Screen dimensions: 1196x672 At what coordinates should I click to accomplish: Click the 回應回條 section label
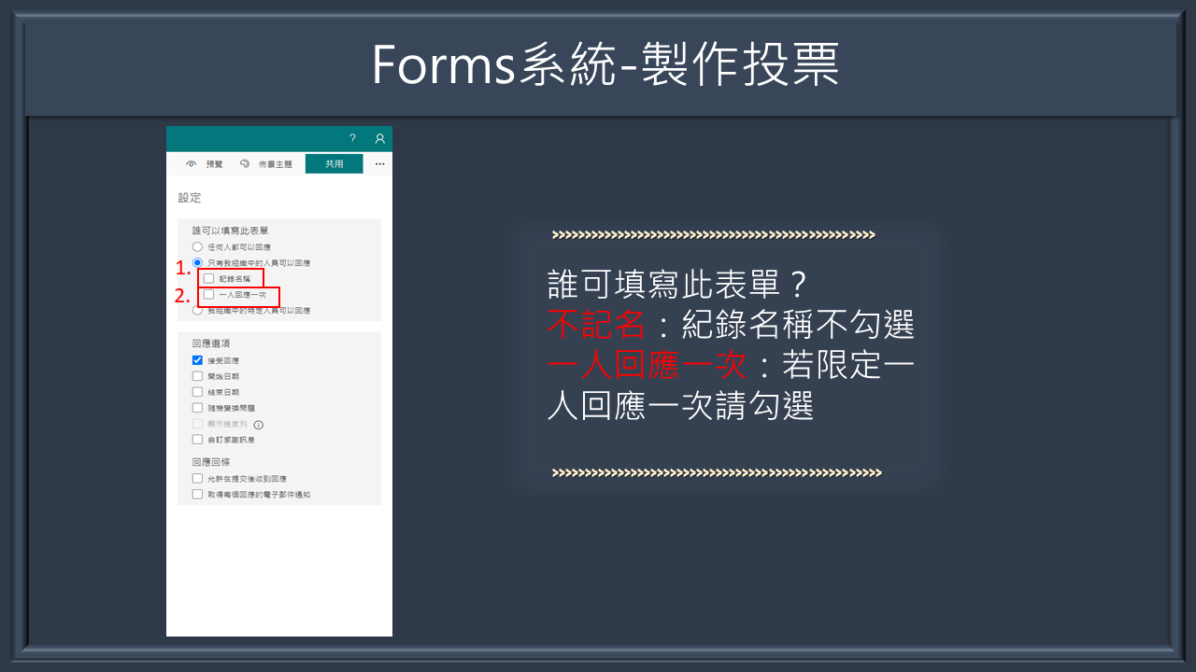(x=211, y=461)
